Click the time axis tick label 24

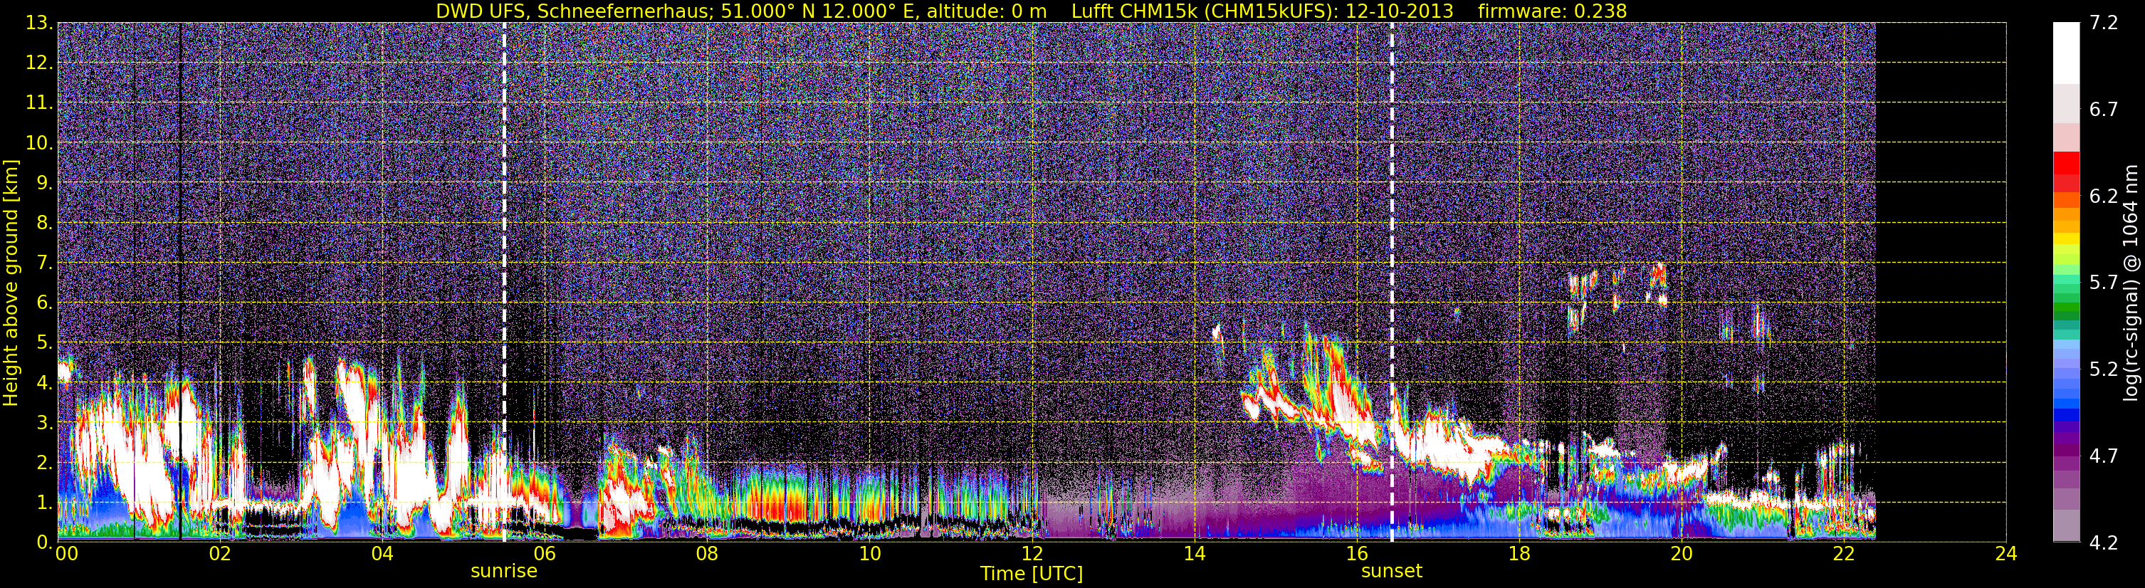[x=2006, y=554]
